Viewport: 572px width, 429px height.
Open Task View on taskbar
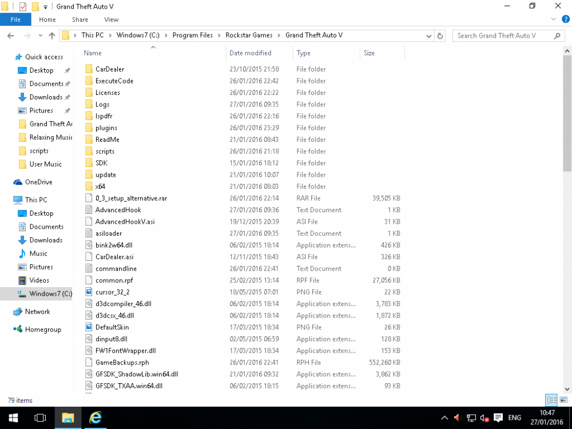coord(40,418)
